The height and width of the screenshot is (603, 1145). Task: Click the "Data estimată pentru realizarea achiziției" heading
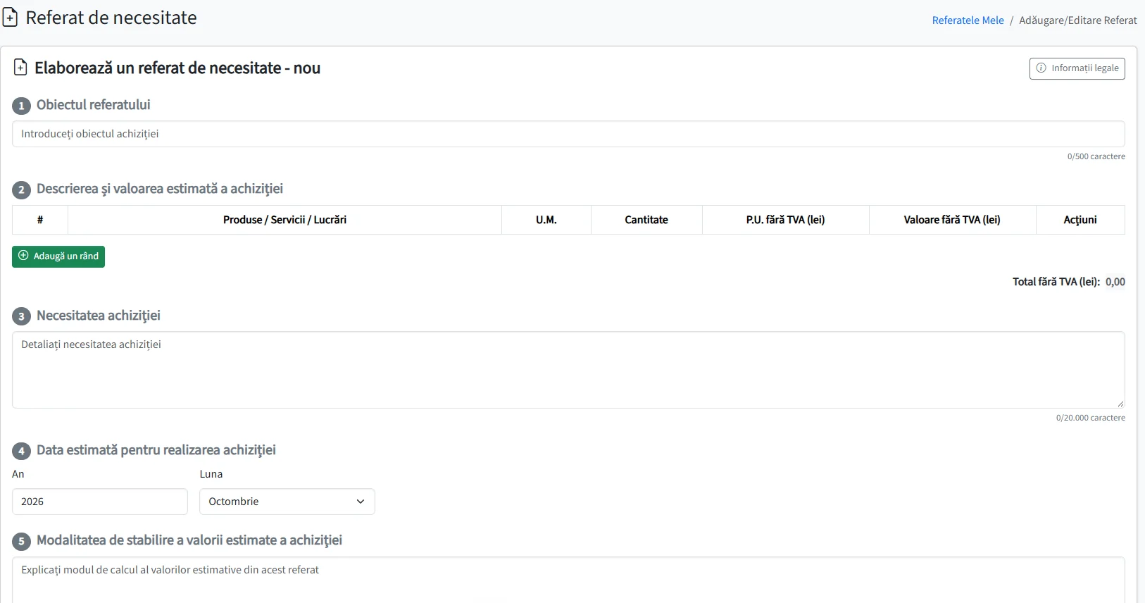click(x=156, y=450)
